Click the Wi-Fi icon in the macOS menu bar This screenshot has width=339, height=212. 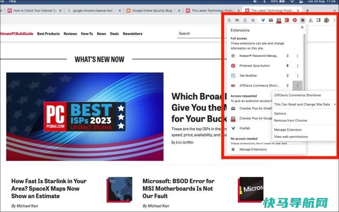pyautogui.click(x=292, y=1)
